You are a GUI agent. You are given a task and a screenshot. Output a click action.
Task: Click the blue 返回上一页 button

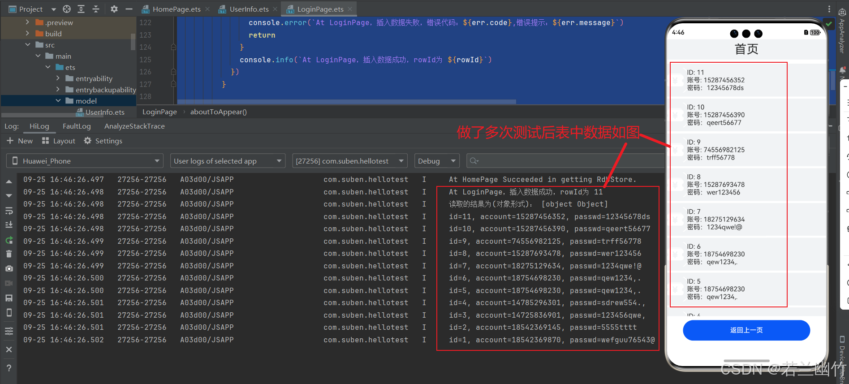coord(746,330)
